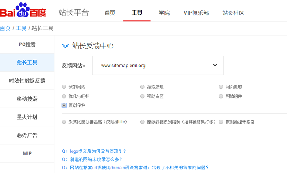
Task: Open the 站长社区 navigation tab
Action: 233,13
